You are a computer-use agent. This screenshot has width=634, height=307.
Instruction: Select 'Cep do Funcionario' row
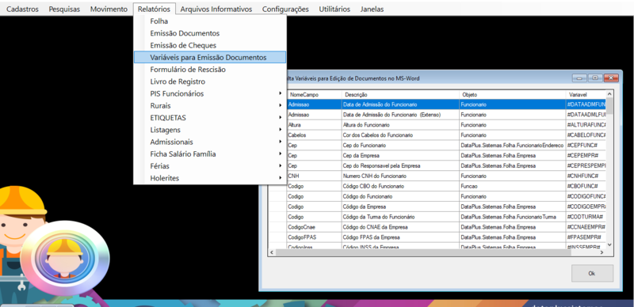pos(437,145)
